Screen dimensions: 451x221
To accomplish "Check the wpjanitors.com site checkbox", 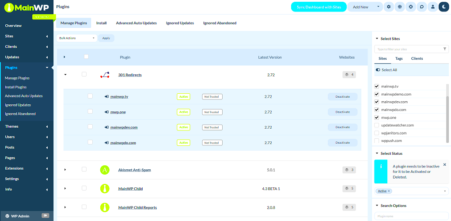I will (x=376, y=133).
